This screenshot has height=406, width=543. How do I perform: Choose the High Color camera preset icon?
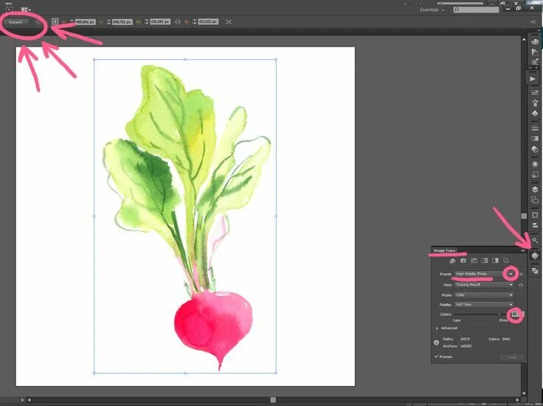point(463,261)
